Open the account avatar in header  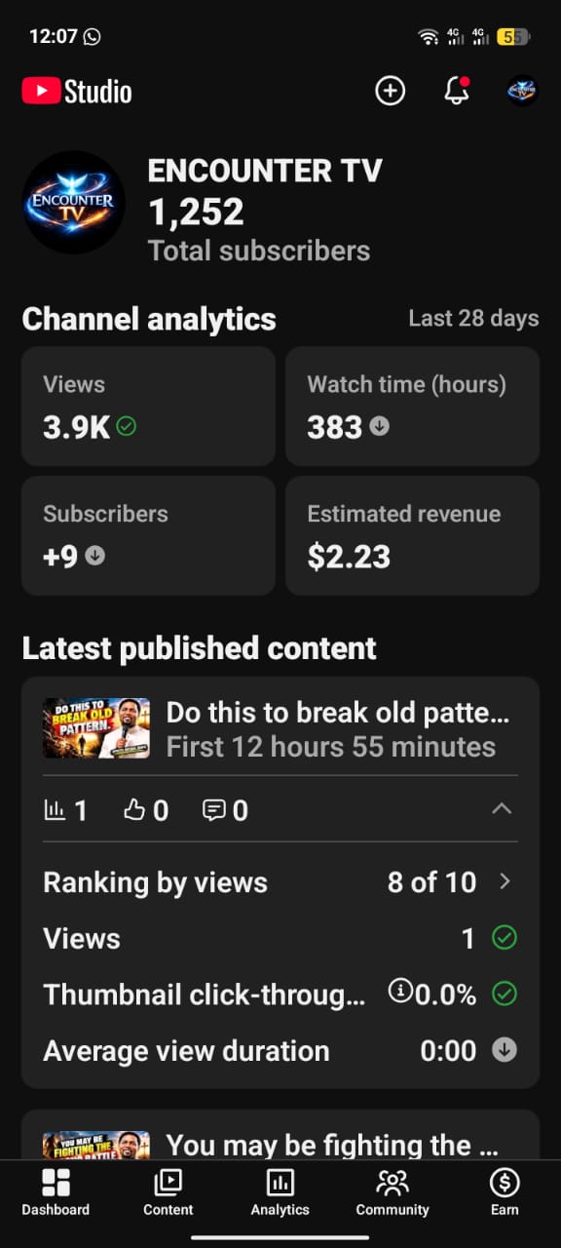click(523, 91)
